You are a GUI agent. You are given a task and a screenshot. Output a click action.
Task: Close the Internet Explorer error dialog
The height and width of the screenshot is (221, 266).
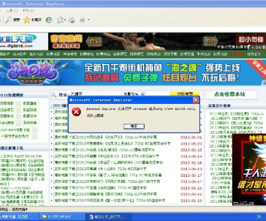196,100
